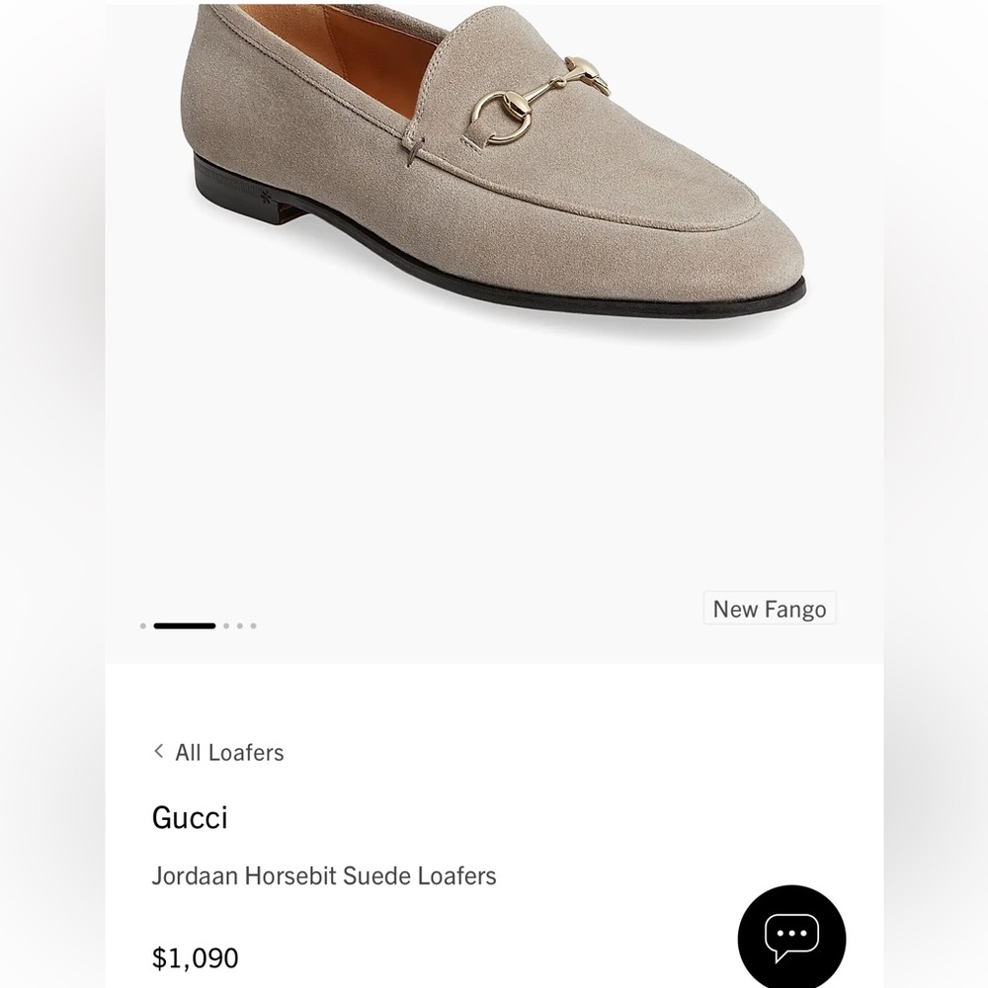Tap the carousel slider indicator strip
988x988 pixels.
[x=197, y=625]
